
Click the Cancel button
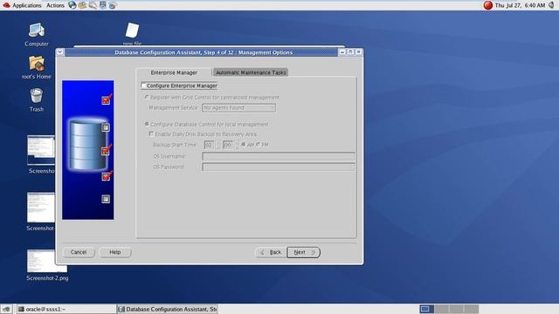point(79,252)
